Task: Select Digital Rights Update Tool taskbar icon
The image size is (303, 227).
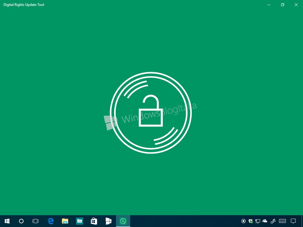Action: coord(123,221)
